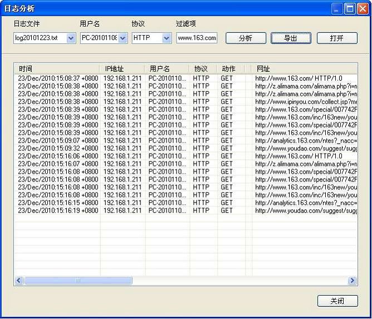Select the row with time 23/Dec/2010:15:08:37 +0800

(186, 78)
